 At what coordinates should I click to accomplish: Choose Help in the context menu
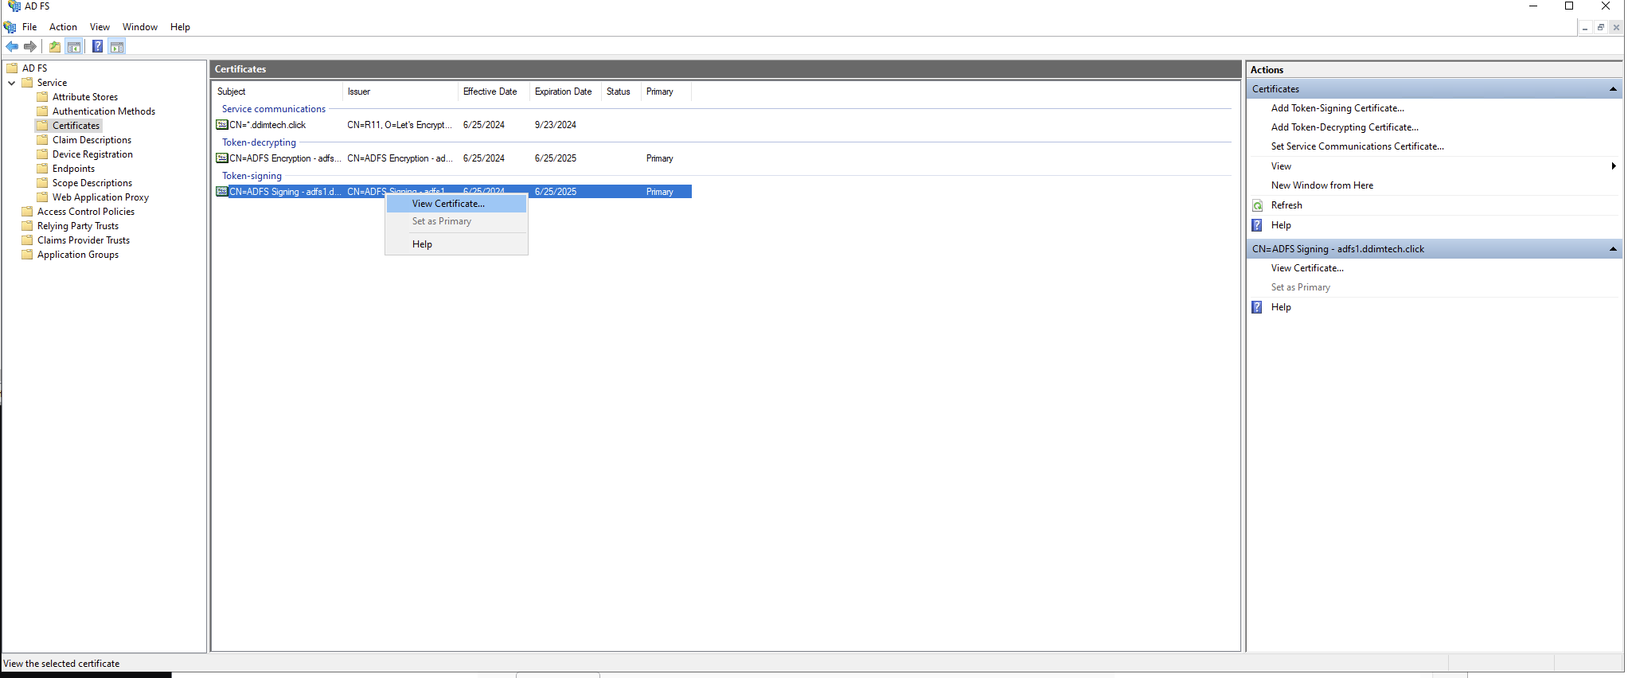pos(456,244)
